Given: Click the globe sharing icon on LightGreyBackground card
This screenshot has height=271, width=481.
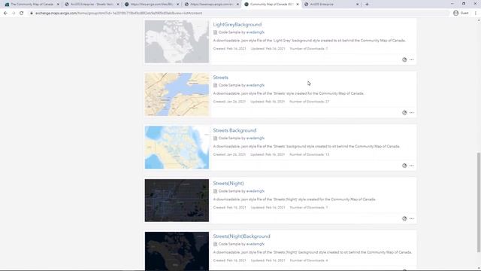Looking at the screenshot, I should (x=404, y=59).
